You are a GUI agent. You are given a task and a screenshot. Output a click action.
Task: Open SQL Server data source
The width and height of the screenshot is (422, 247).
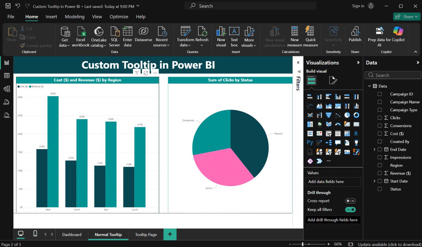coord(115,37)
